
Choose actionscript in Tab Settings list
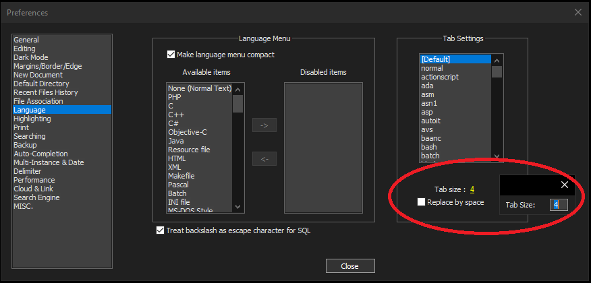(x=439, y=77)
